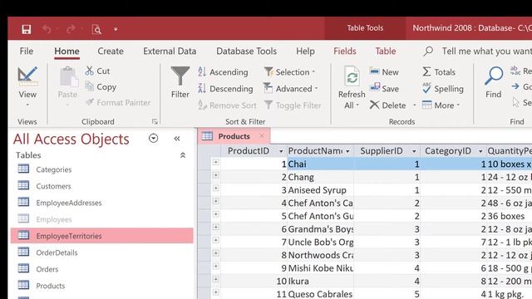The width and height of the screenshot is (532, 299).
Task: Toggle Filter on the table
Action: pos(293,105)
